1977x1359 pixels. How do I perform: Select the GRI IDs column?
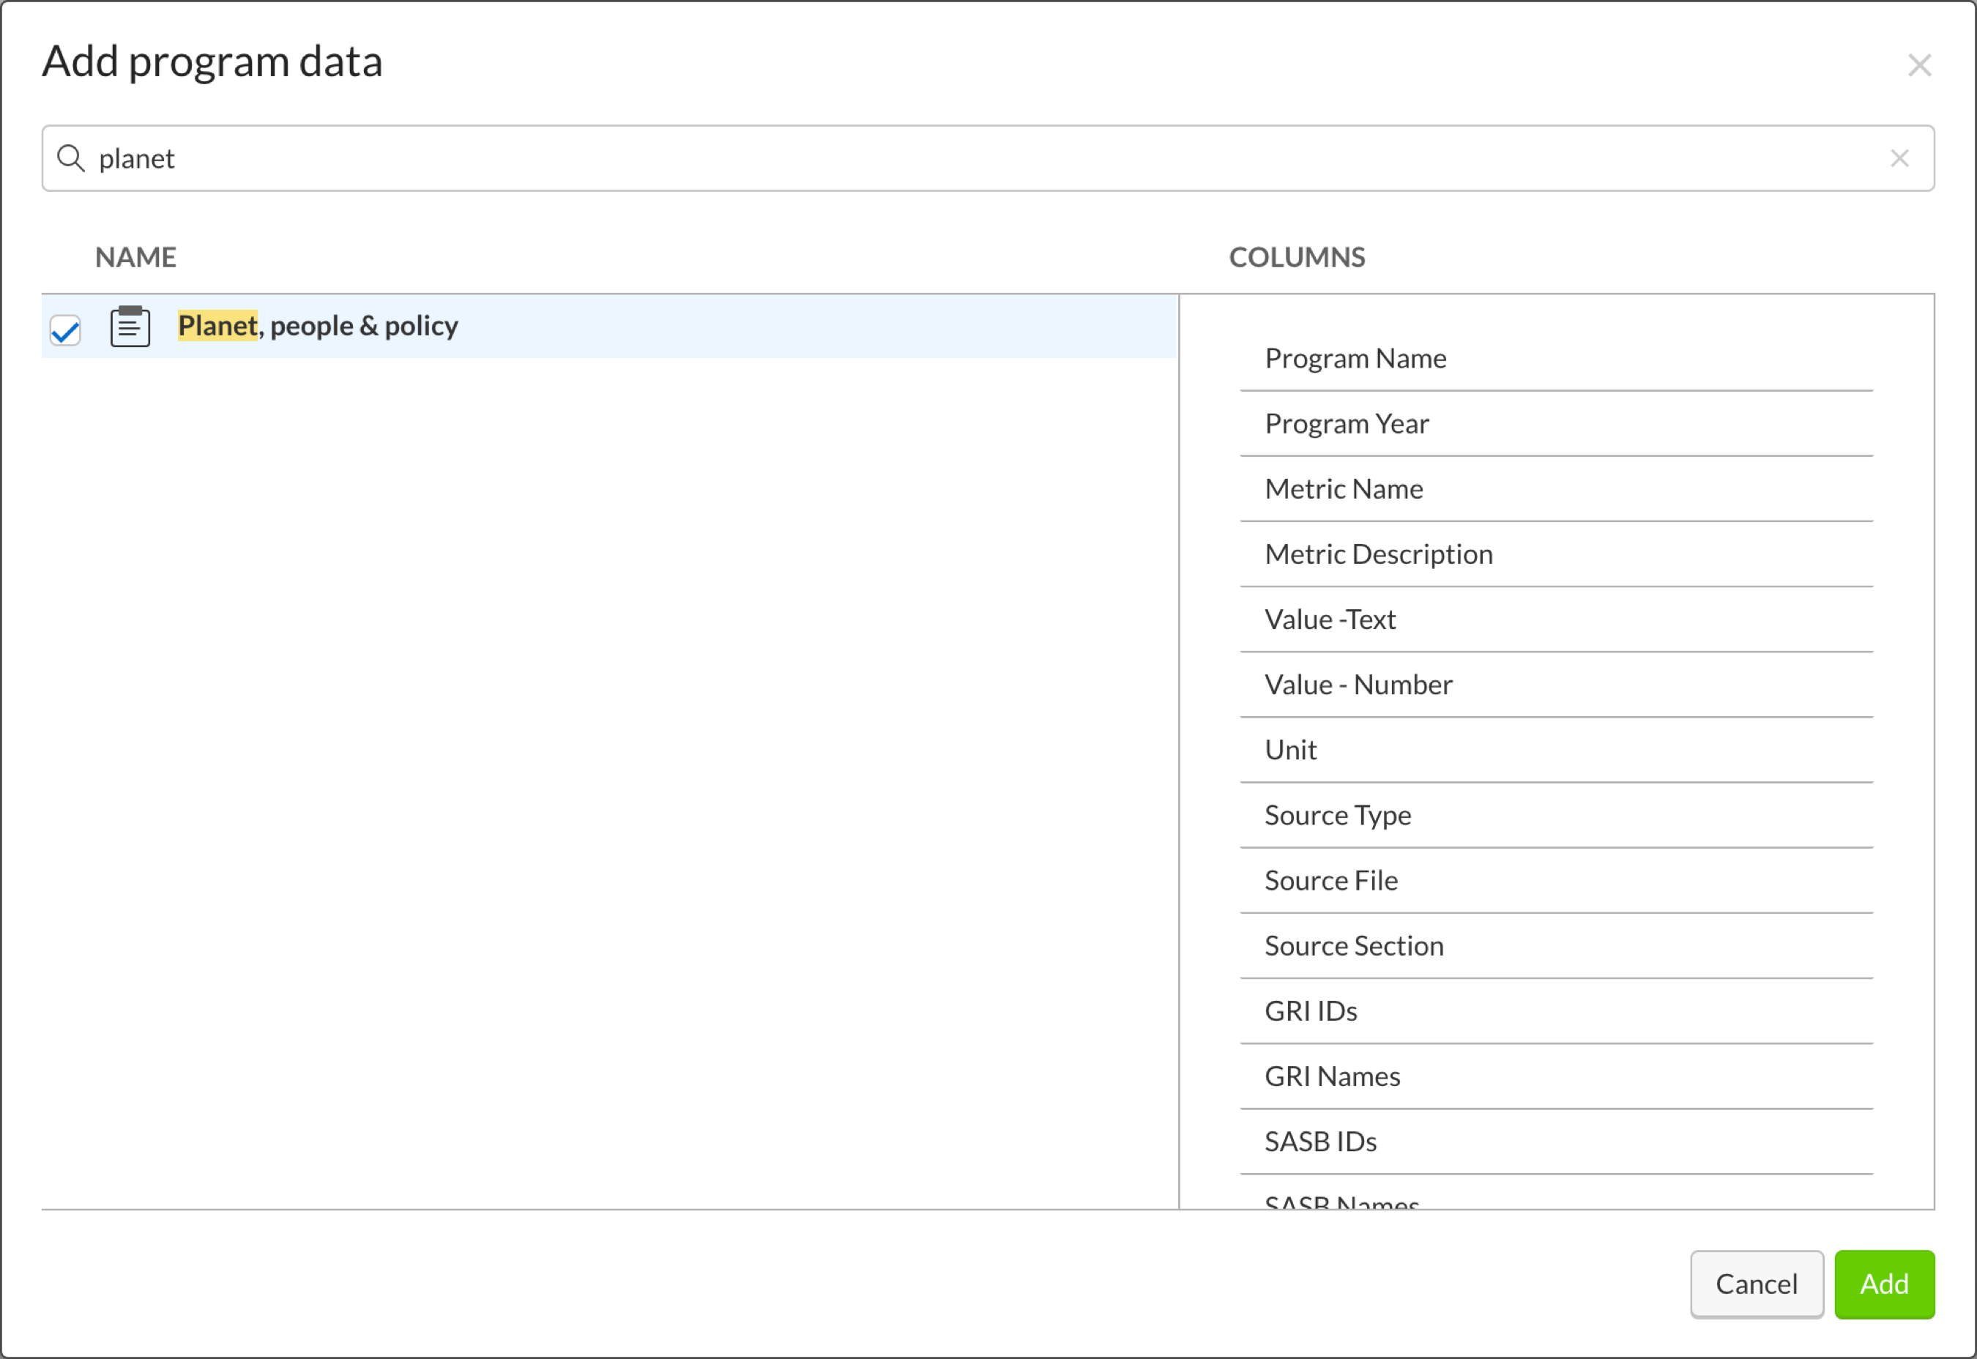click(x=1557, y=1012)
